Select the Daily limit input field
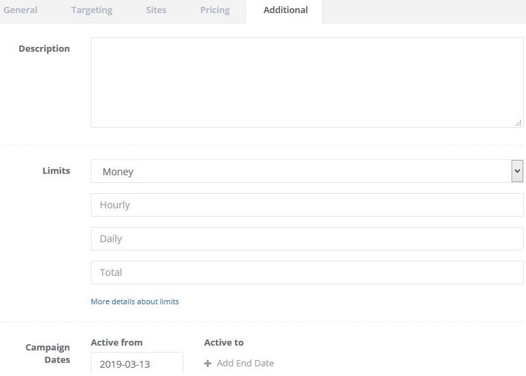Screen dimensions: 526x376 tap(307, 239)
